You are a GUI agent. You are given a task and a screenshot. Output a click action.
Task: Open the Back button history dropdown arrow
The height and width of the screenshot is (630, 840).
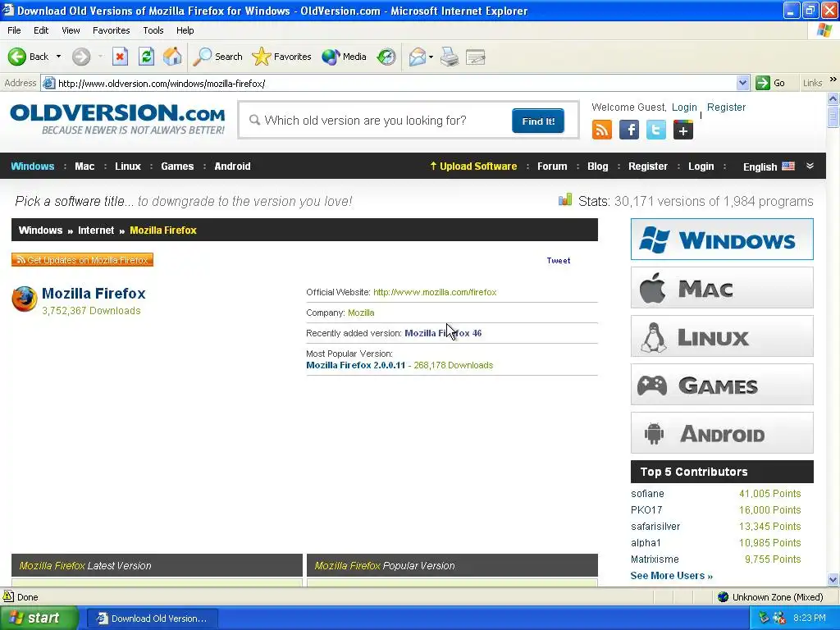click(x=58, y=57)
